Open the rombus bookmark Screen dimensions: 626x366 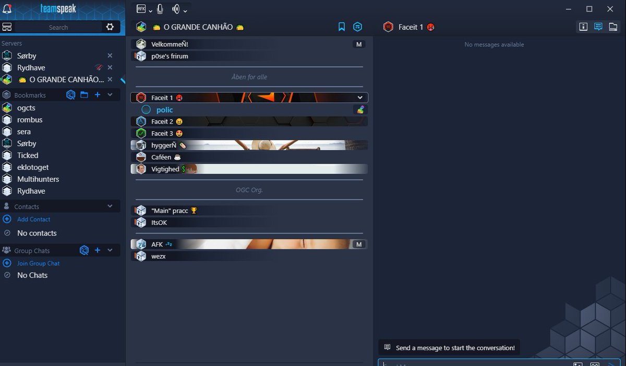(x=30, y=120)
